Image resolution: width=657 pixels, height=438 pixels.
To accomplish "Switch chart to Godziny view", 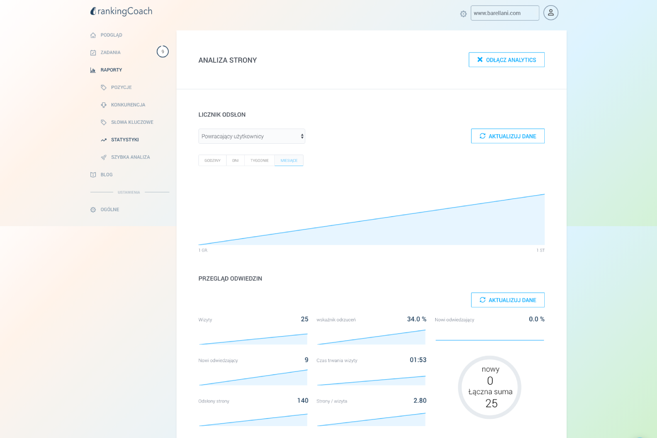I will [x=212, y=160].
